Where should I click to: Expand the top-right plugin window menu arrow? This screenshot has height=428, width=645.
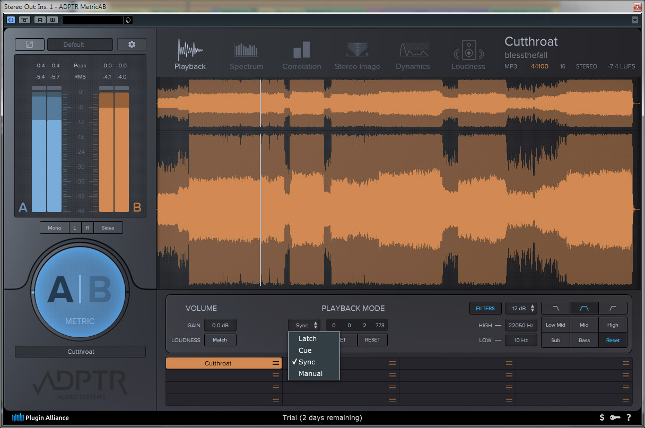click(x=635, y=20)
